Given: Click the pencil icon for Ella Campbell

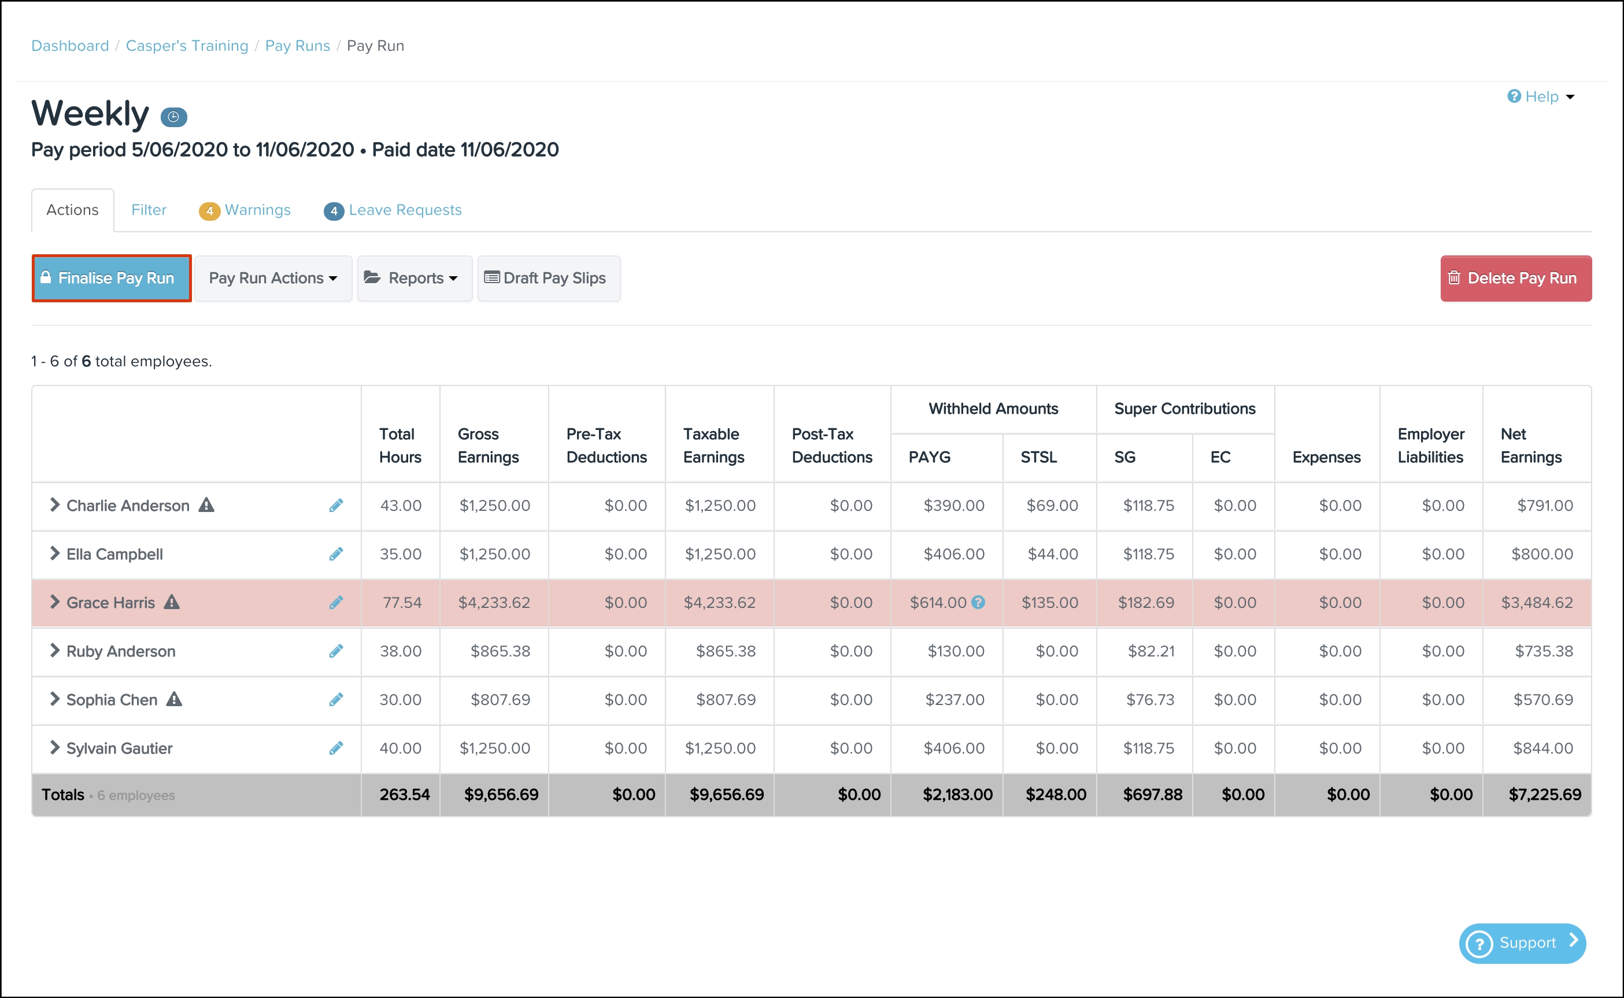Looking at the screenshot, I should 336,554.
